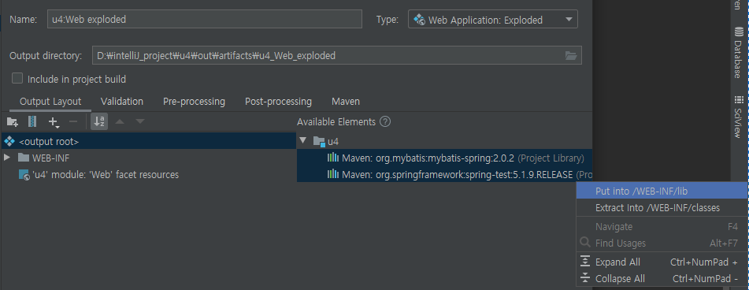
Task: Open the Database tool window sidebar
Action: pyautogui.click(x=739, y=53)
